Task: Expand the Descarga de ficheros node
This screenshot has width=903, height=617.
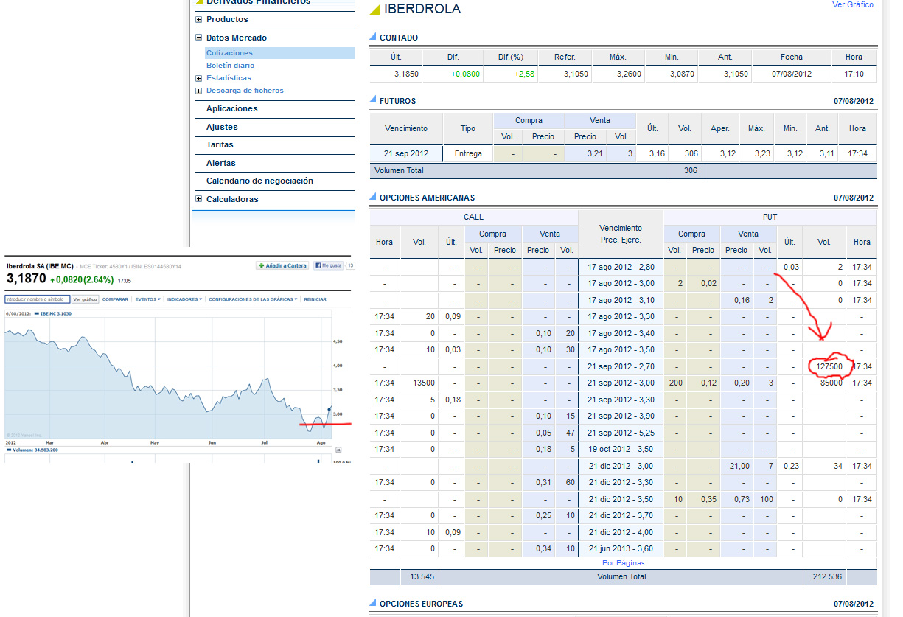Action: pyautogui.click(x=199, y=91)
